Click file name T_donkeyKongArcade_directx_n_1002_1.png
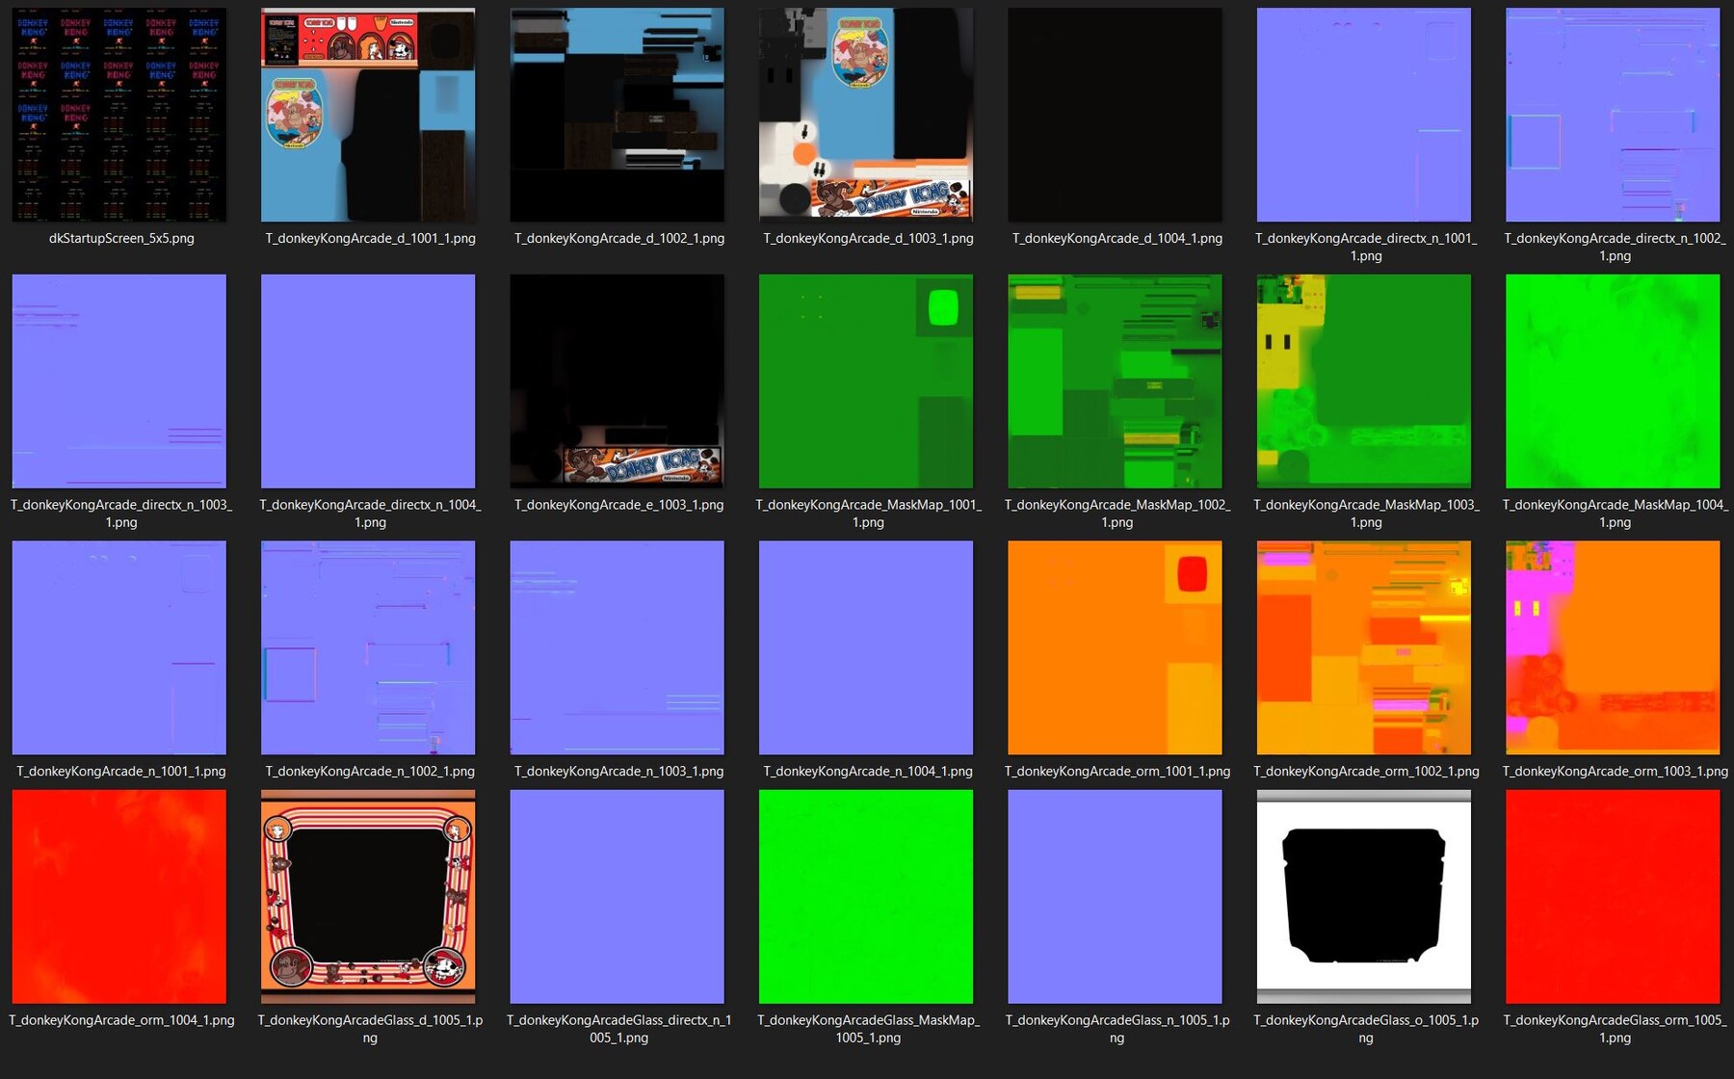 click(x=1615, y=247)
